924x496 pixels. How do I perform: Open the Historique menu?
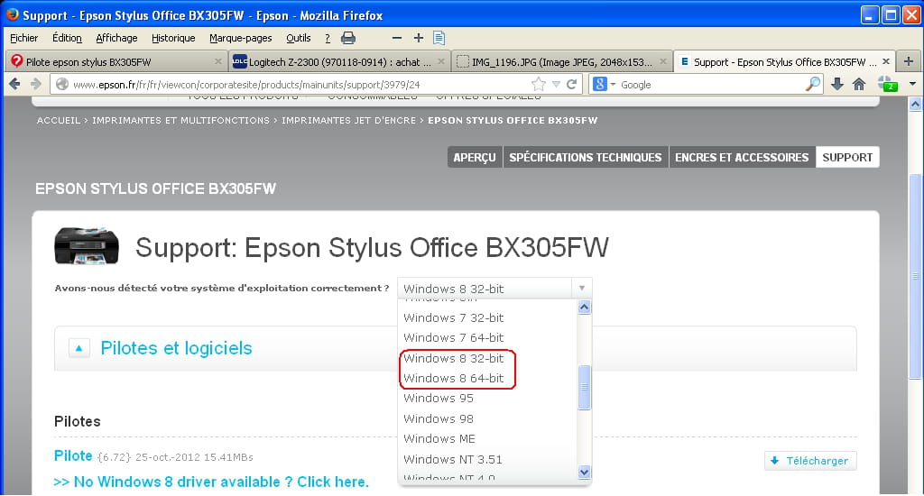173,38
